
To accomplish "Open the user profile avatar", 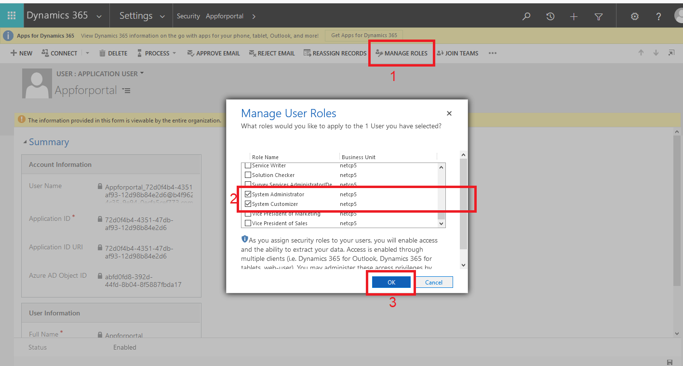I will click(x=679, y=16).
